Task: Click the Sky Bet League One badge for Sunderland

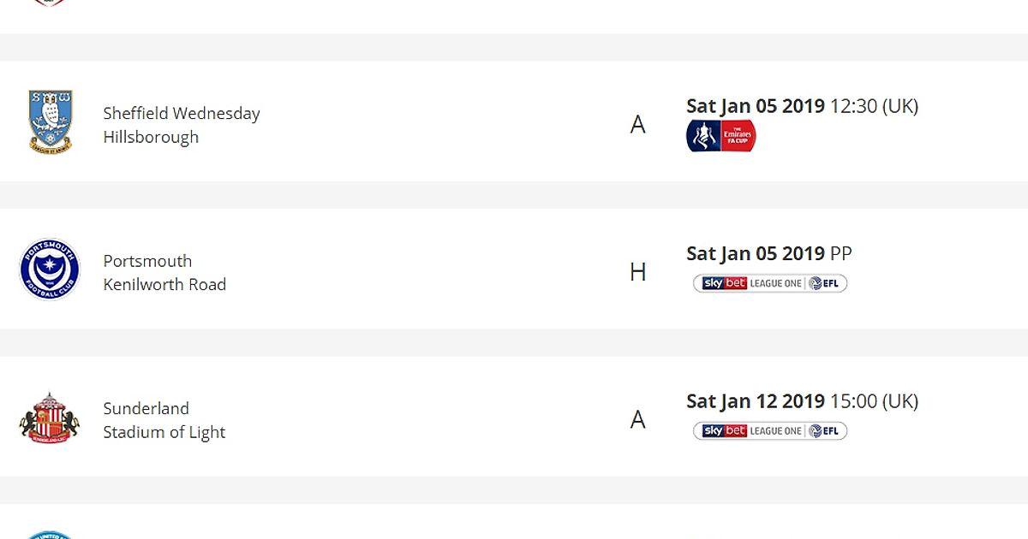Action: click(770, 430)
